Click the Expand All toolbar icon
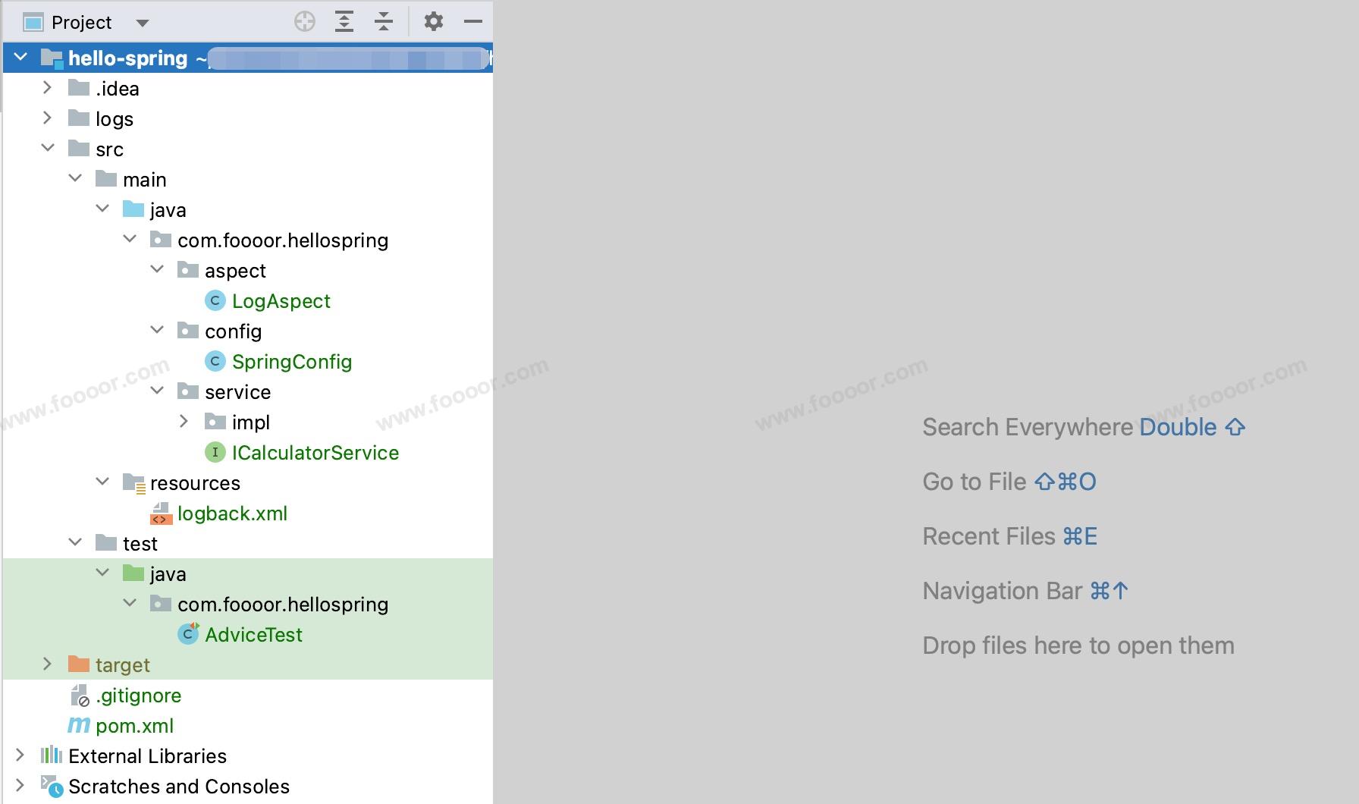1359x804 pixels. click(344, 22)
